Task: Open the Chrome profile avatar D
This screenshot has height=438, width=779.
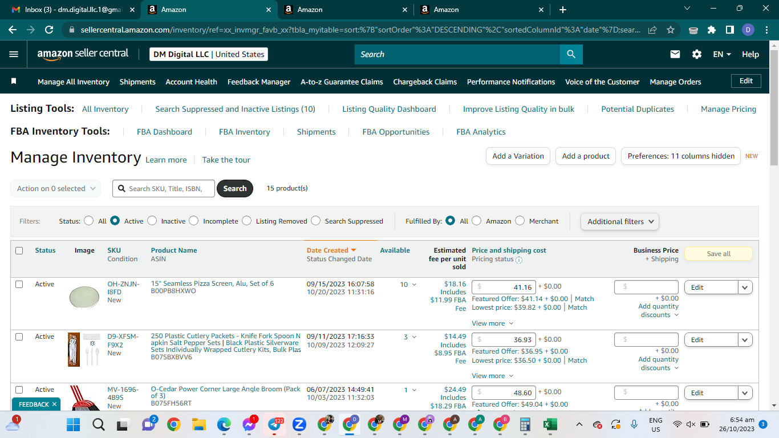Action: 748,30
